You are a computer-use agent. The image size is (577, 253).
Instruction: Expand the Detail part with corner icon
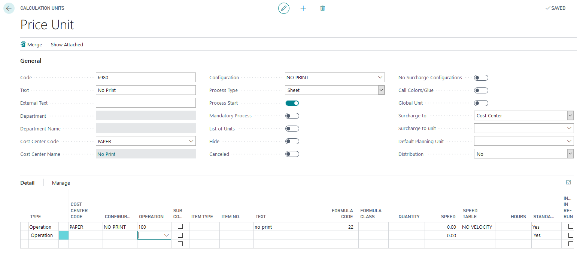[568, 183]
